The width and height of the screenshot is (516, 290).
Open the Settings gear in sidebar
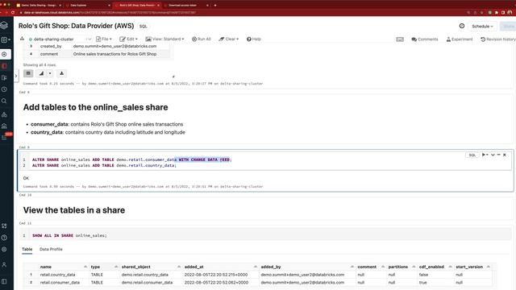4,249
